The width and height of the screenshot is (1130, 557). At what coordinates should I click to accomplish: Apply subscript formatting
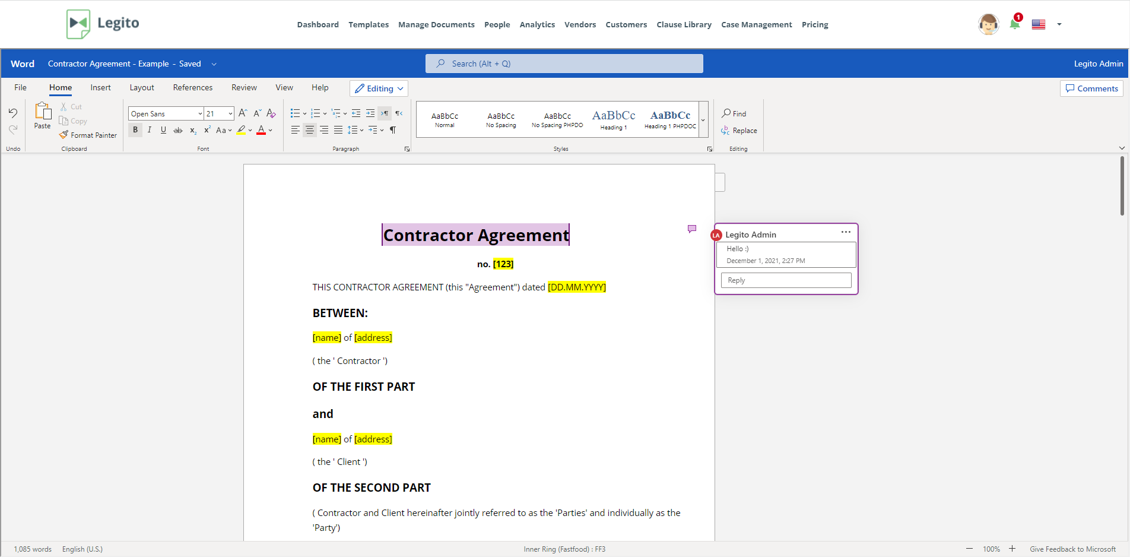click(x=193, y=130)
